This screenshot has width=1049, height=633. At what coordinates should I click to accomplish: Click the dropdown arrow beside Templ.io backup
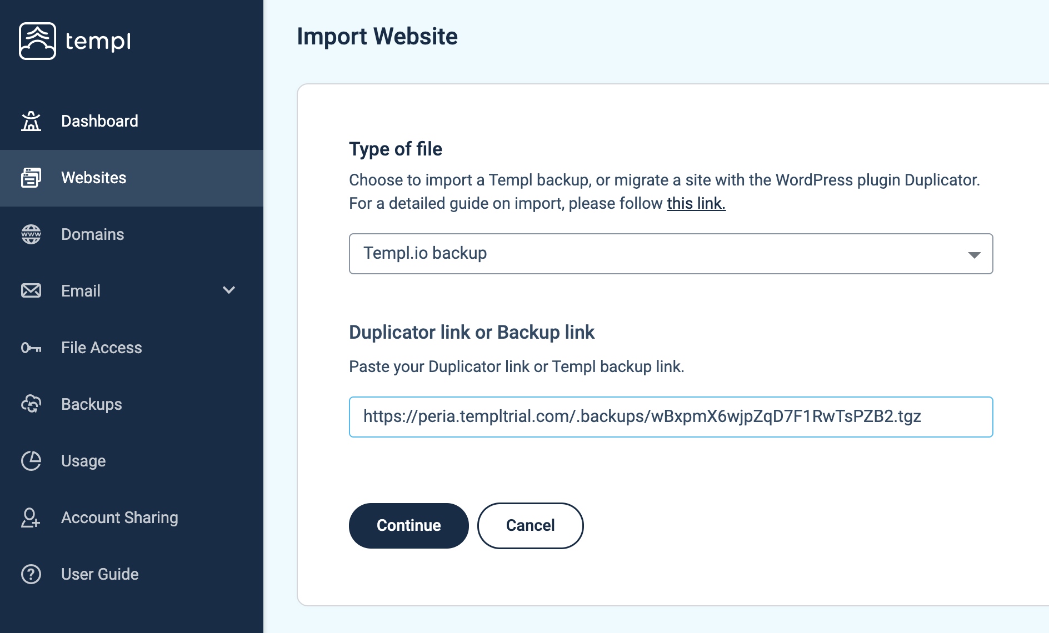click(974, 255)
